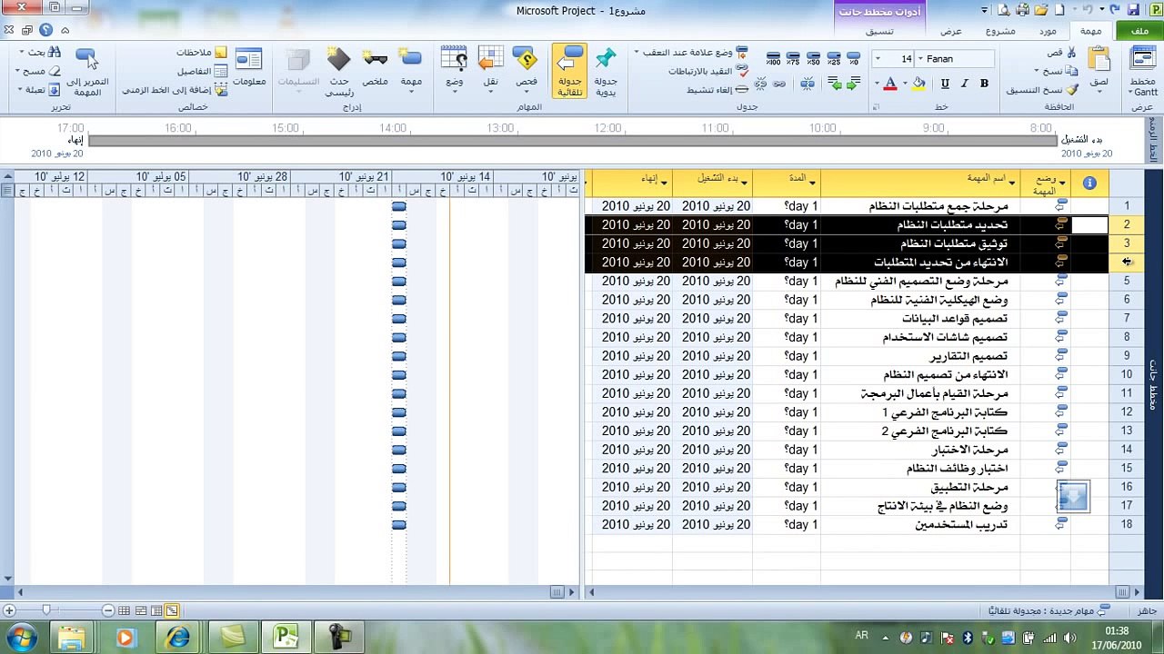Open the File (ملف) tab
This screenshot has height=654, width=1164.
pos(1139,31)
